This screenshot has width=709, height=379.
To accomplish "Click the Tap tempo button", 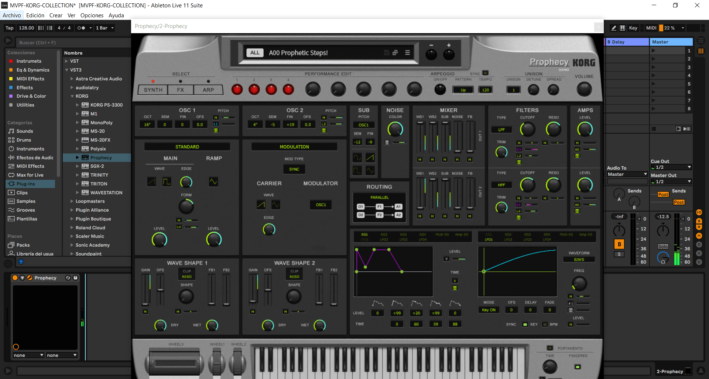I will [x=10, y=28].
